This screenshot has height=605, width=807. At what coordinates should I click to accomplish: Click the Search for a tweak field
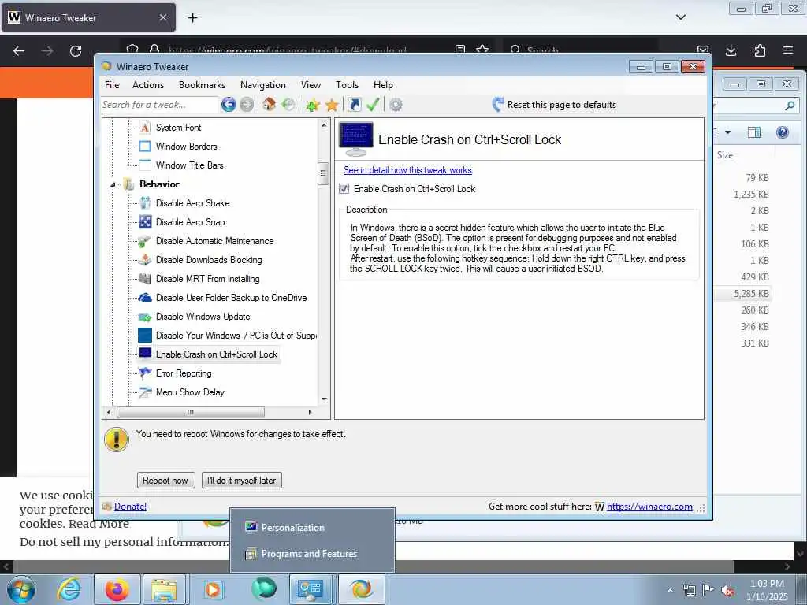(158, 105)
